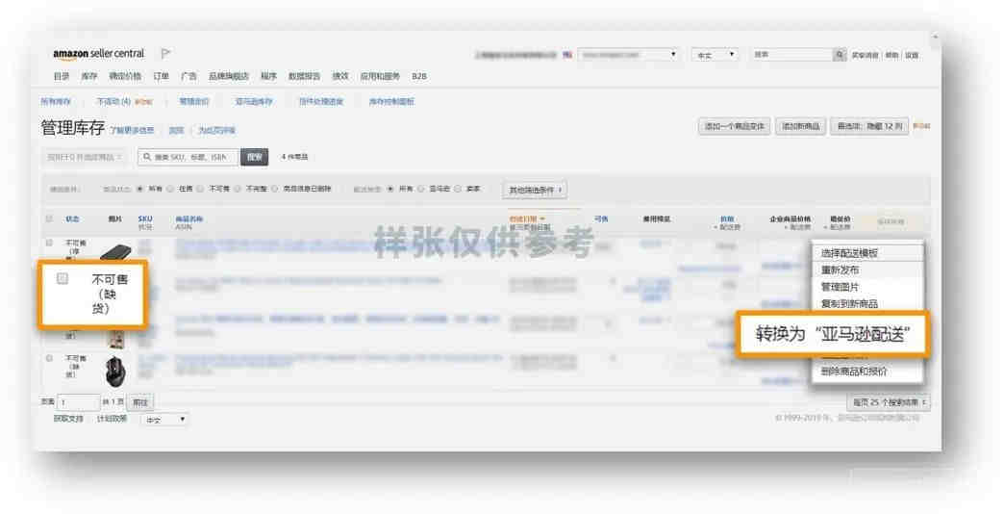Open the 中文 language dropdown in the footer
Image resolution: width=1004 pixels, height=514 pixels.
163,420
